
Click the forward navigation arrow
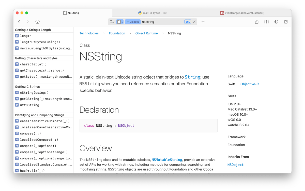pos(28,22)
